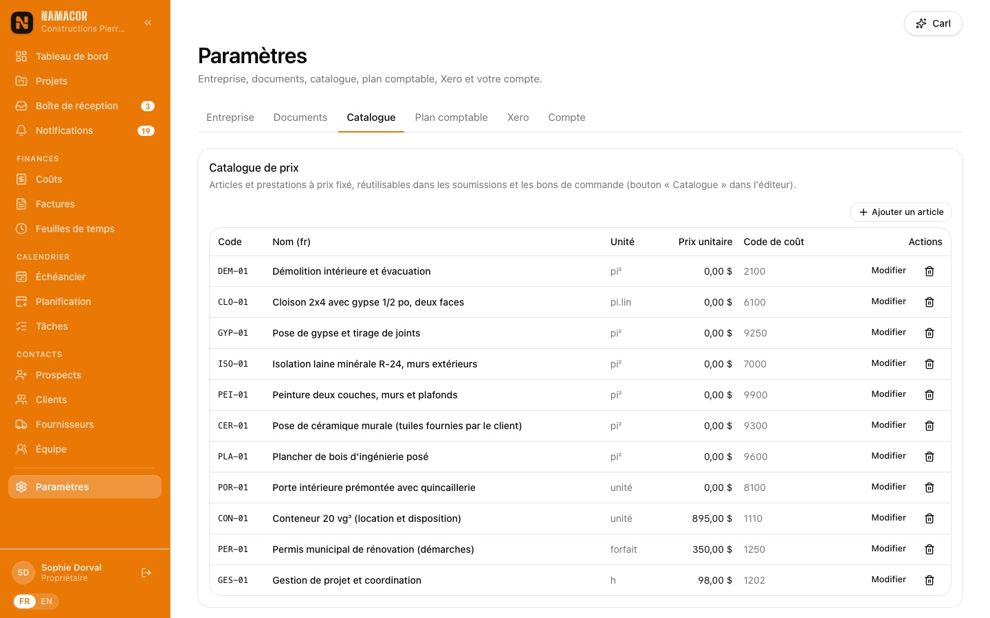Switch language to EN
Image resolution: width=990 pixels, height=618 pixels.
(x=47, y=602)
